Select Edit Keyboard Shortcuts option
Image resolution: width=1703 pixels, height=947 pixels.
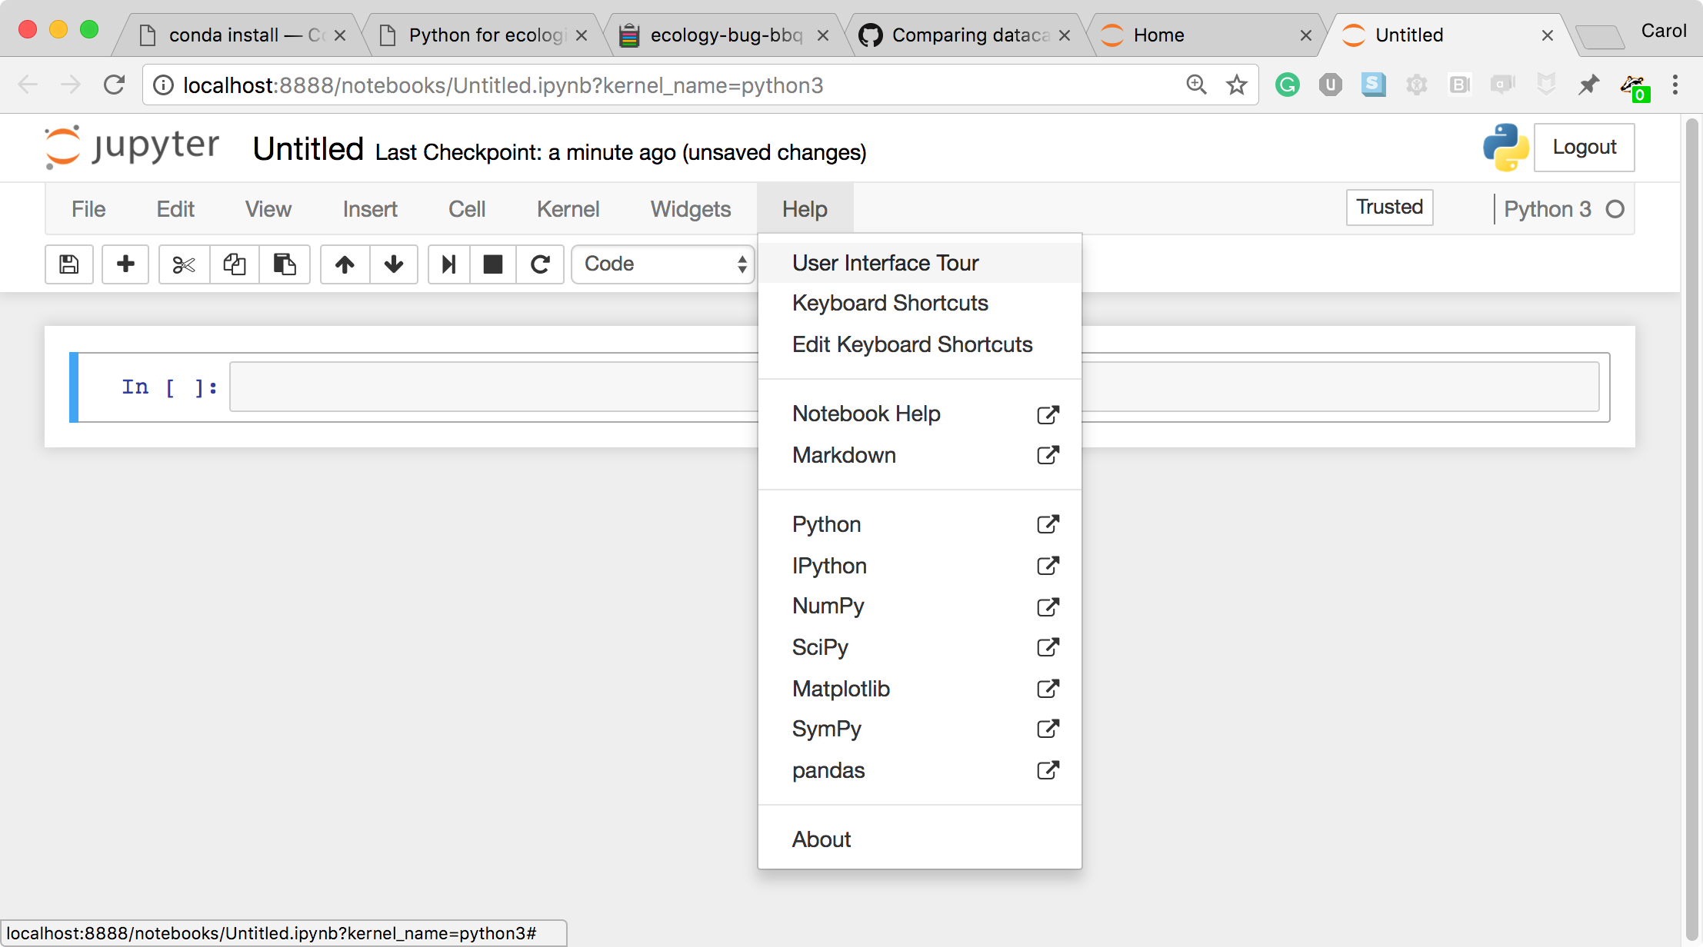tap(912, 344)
